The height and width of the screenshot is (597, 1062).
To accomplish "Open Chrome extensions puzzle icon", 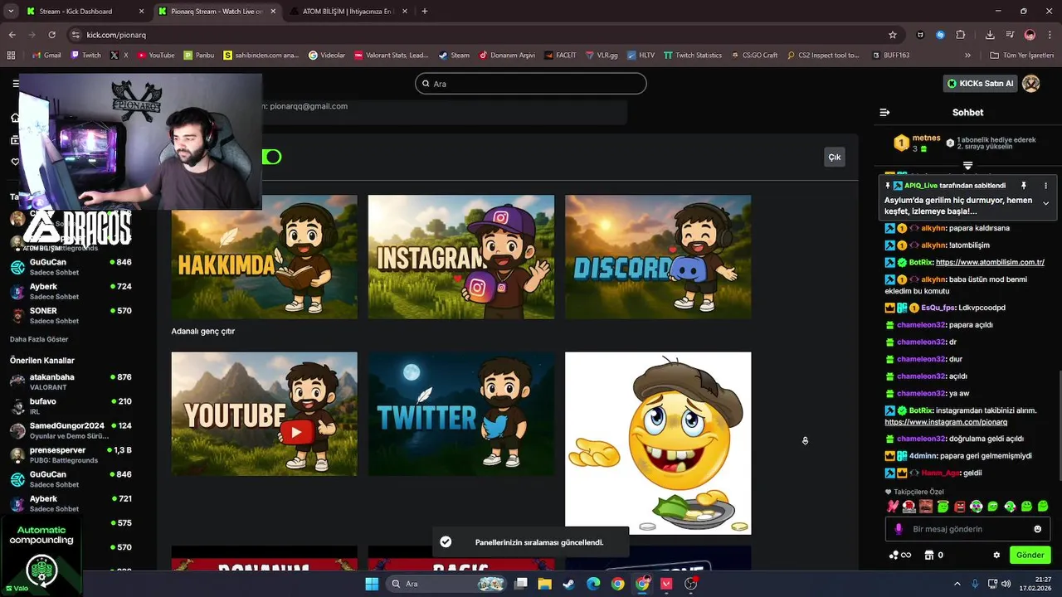I will [x=961, y=35].
